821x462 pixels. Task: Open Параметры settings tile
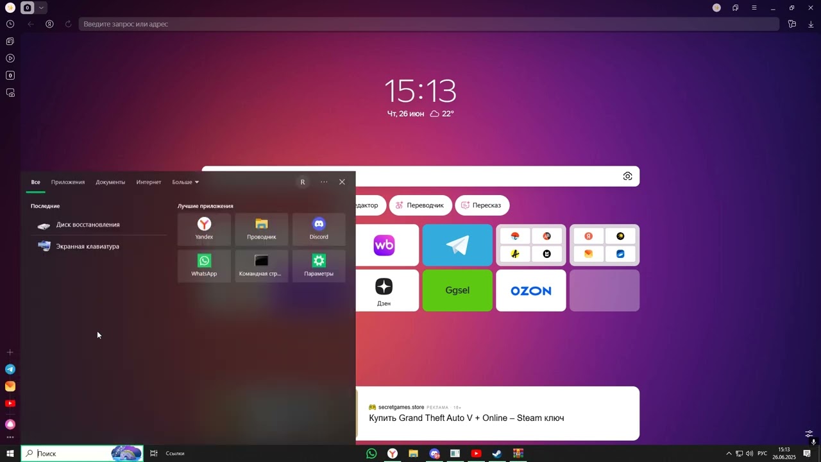tap(319, 266)
